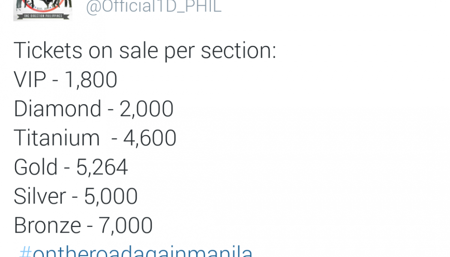Click the 'ONE DIRECTION PHILIPPINES' banner in the avatar
Viewport: 450px width, 257px height.
43,16
